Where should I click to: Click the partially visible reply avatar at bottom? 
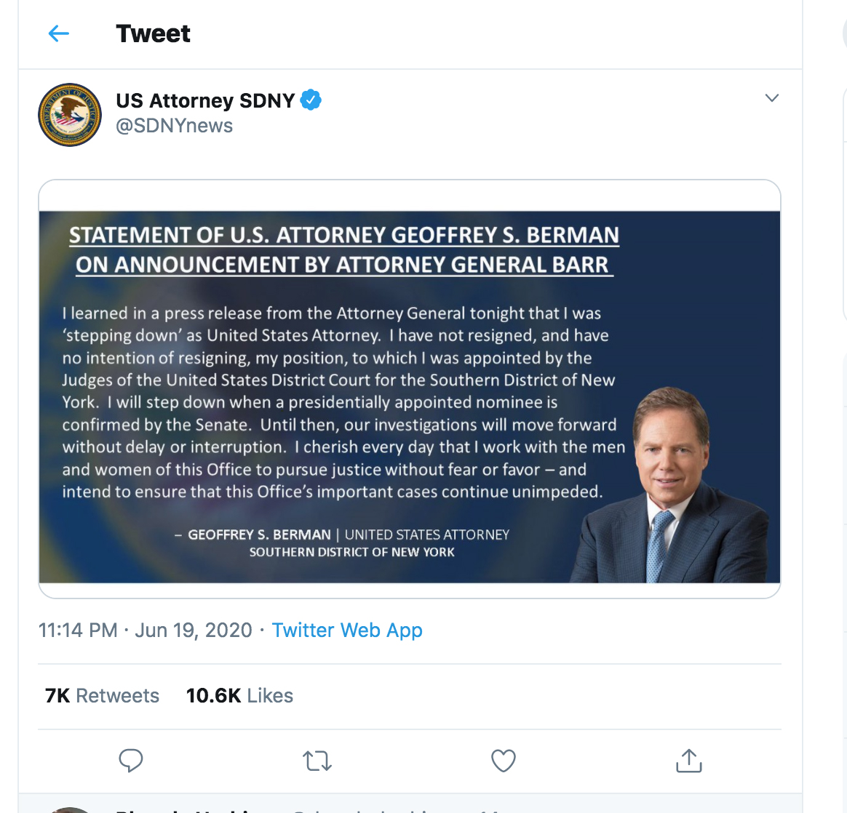[70, 809]
